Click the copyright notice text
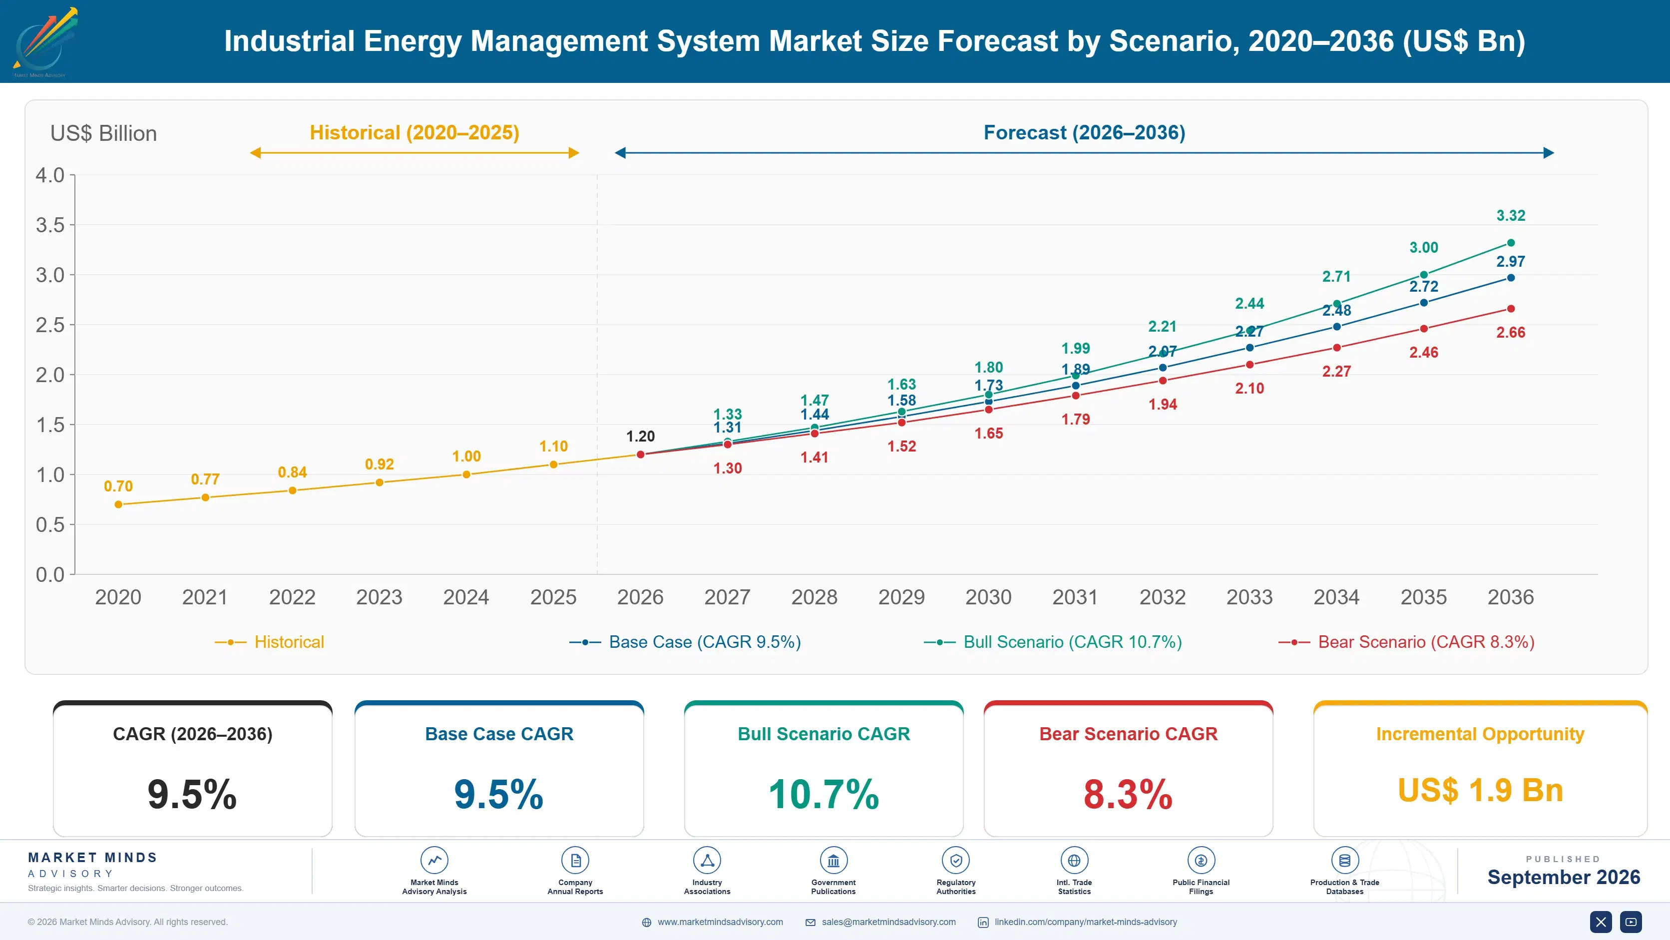 tap(128, 922)
